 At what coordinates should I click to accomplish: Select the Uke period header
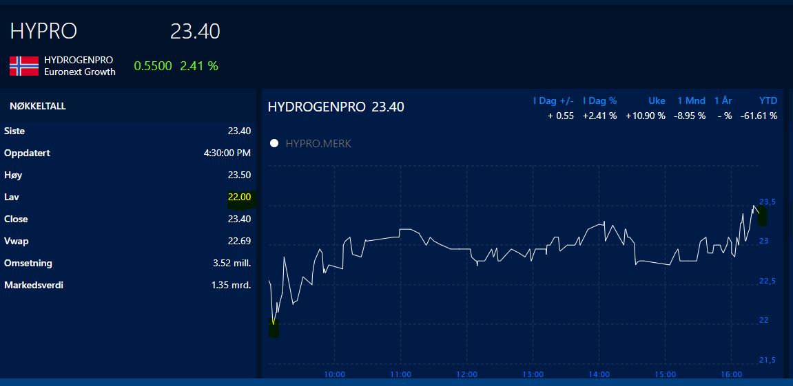tap(657, 101)
